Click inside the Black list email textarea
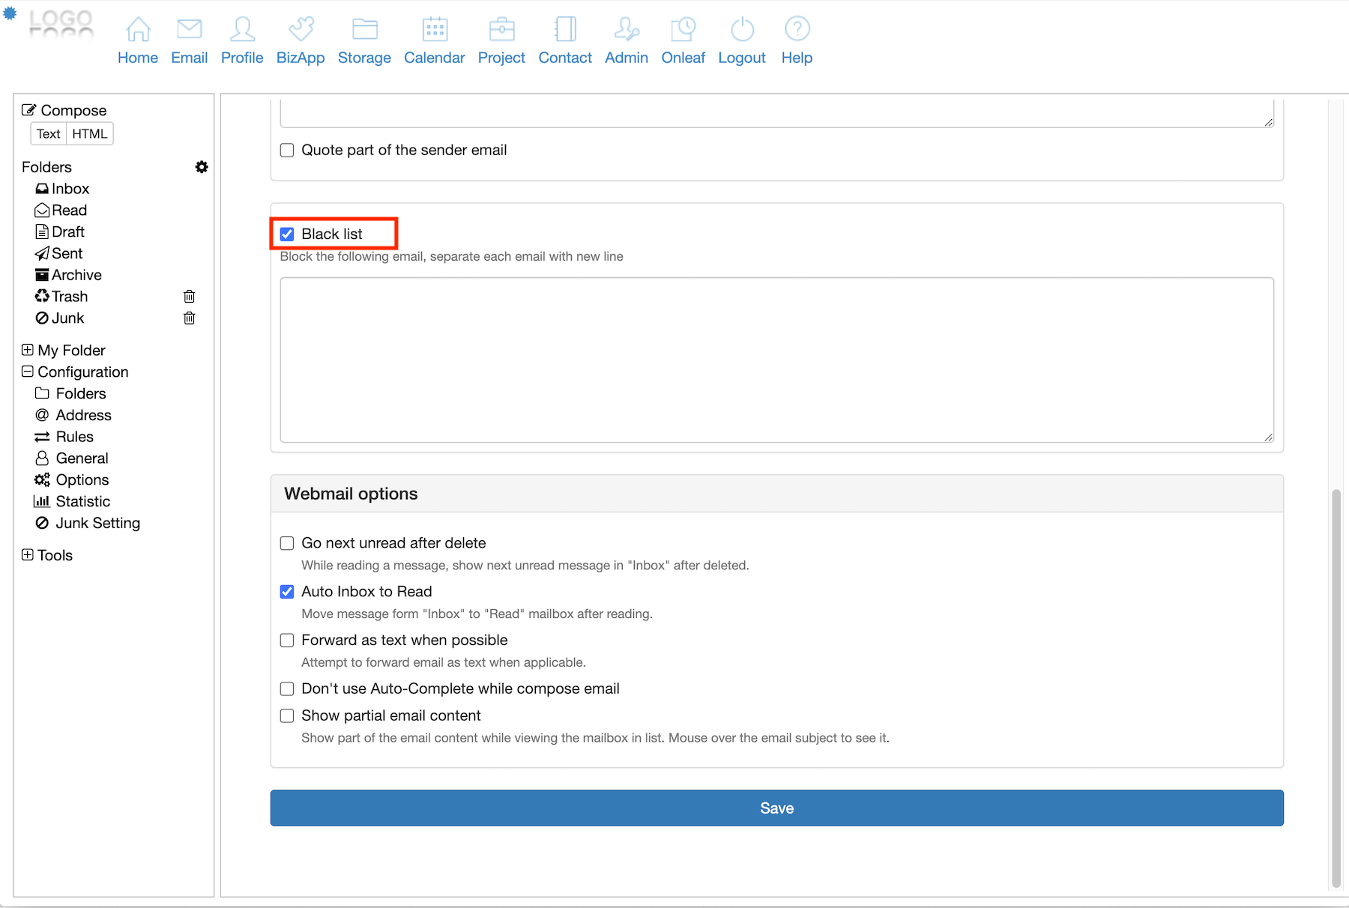 tap(776, 360)
